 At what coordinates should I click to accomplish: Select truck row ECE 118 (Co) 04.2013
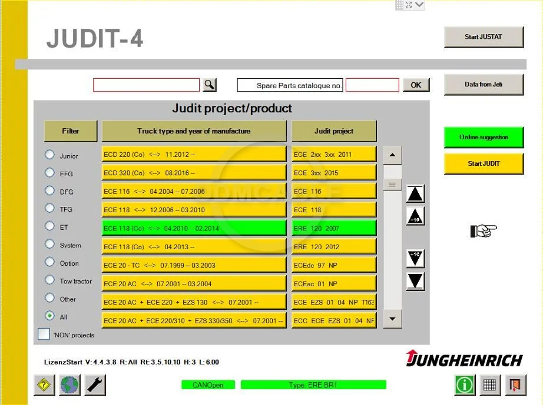click(194, 247)
